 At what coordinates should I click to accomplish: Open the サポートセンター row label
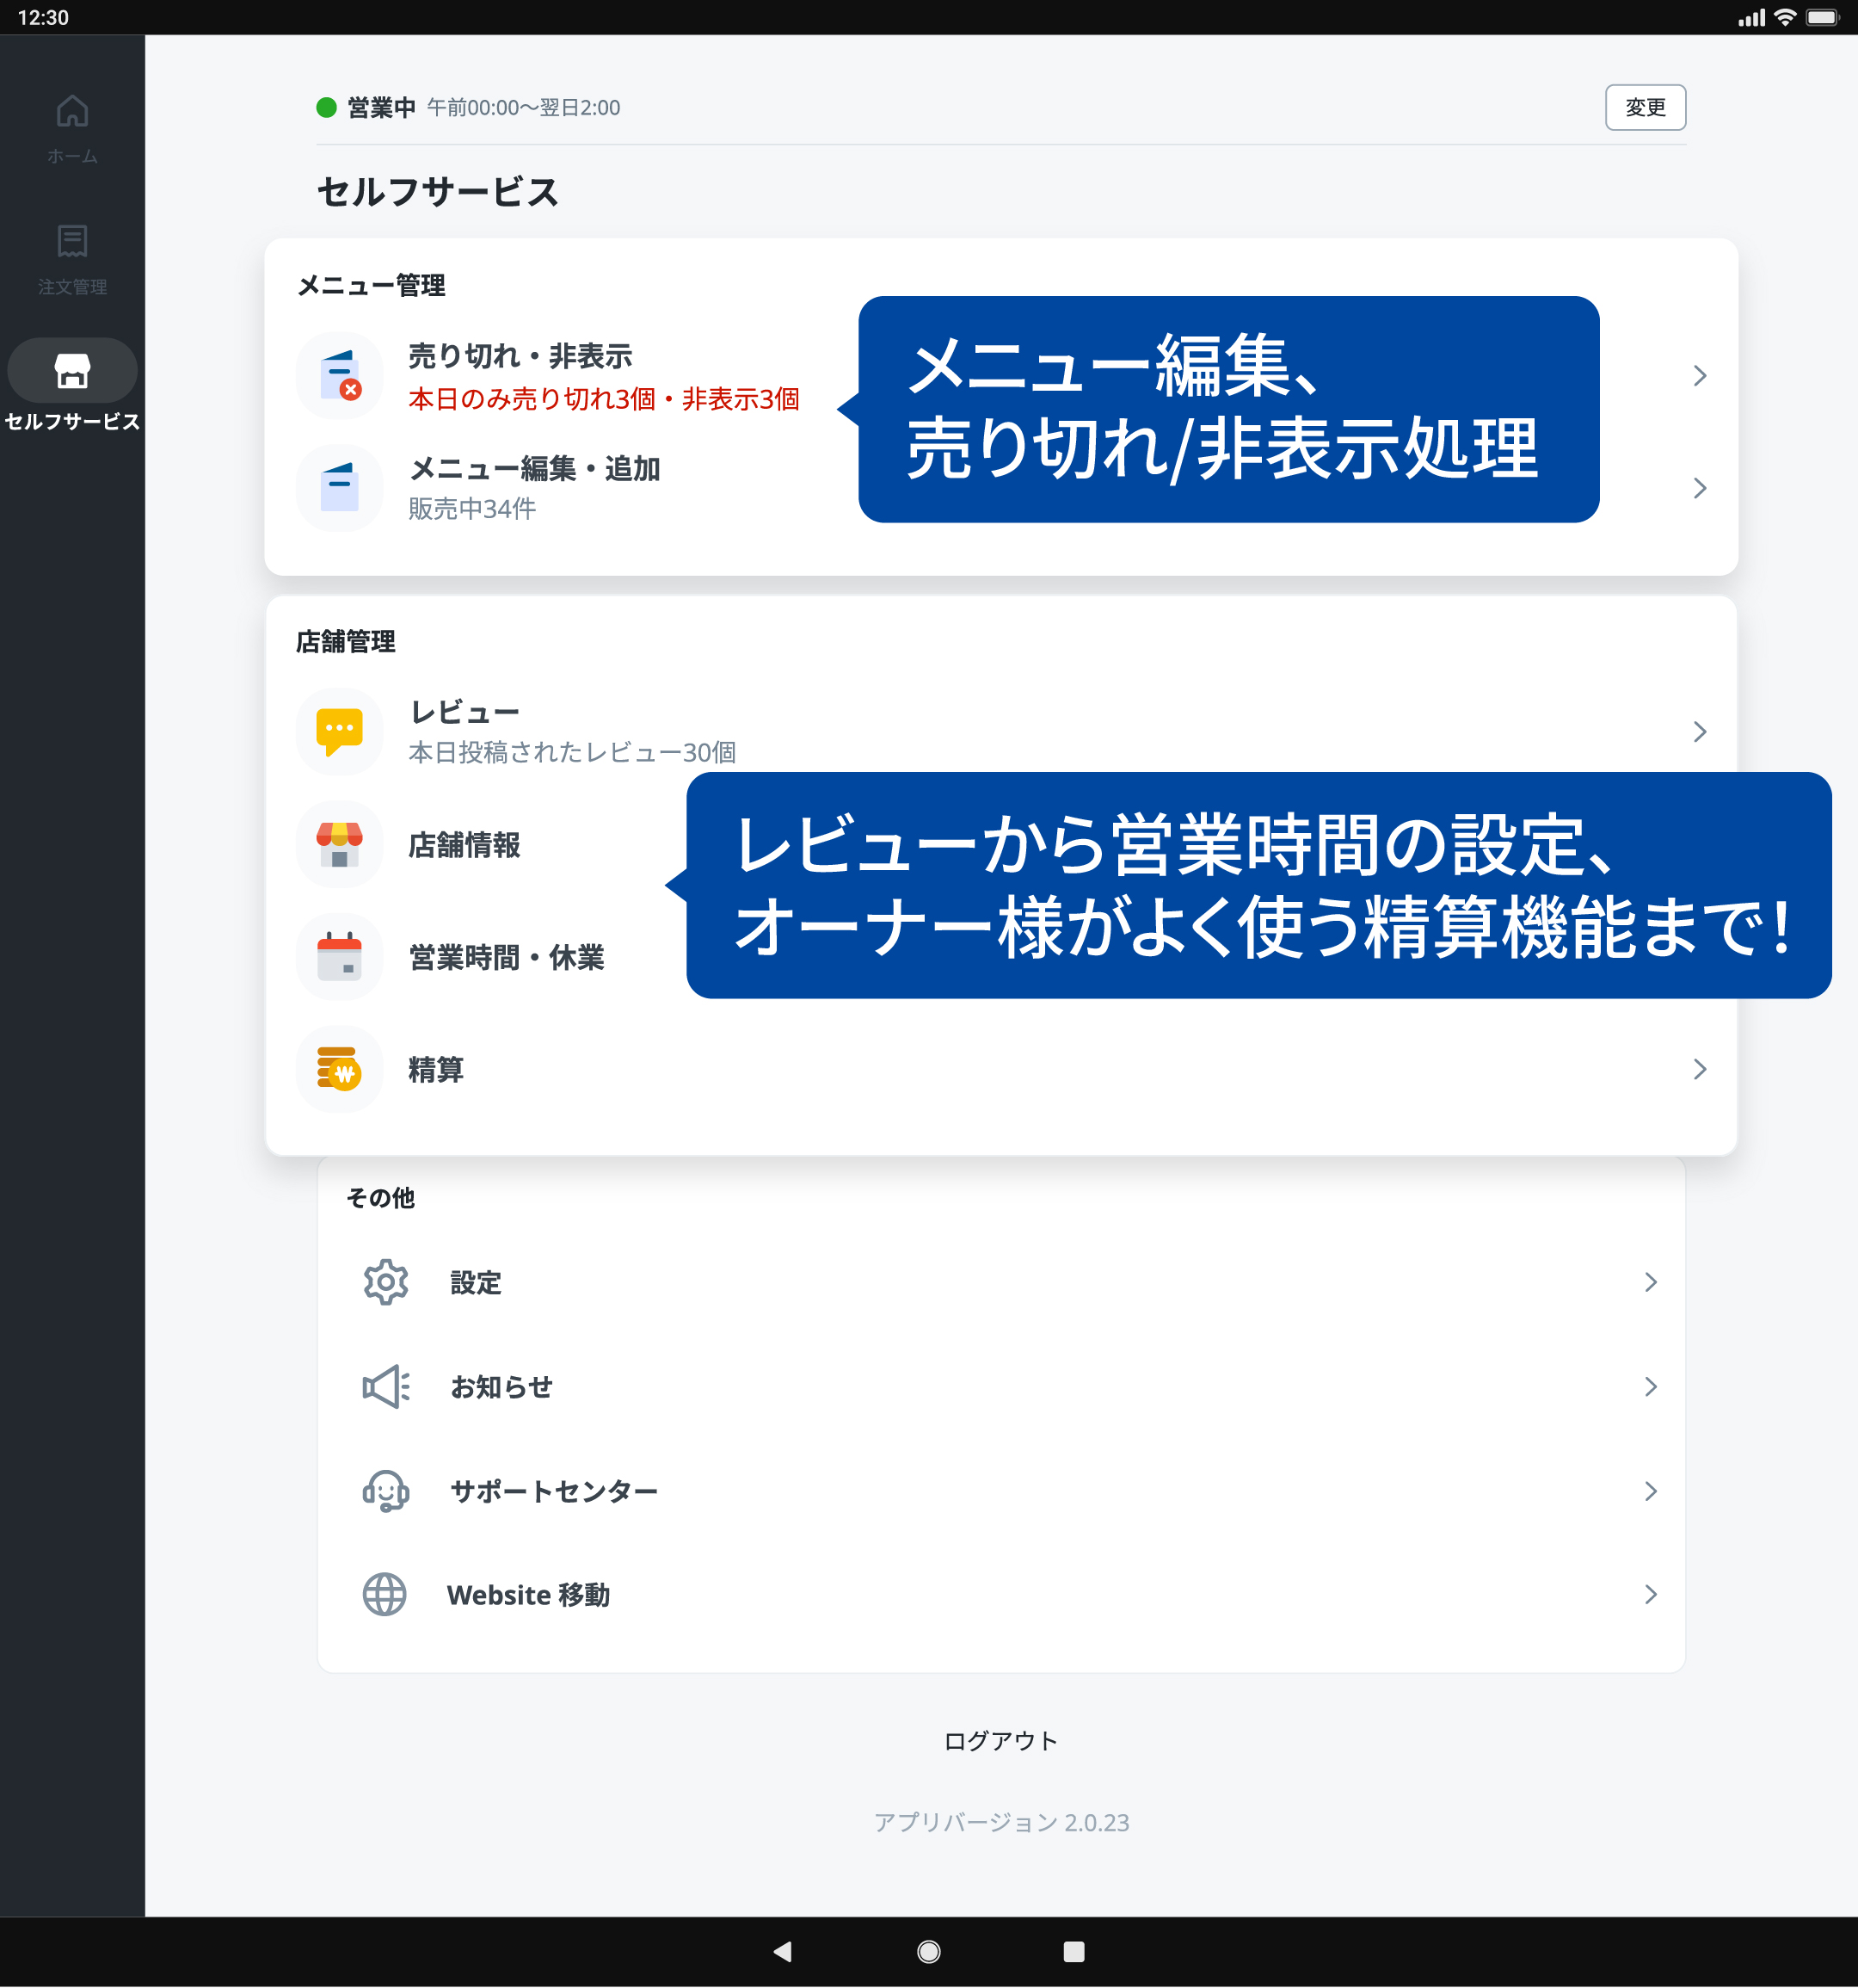click(554, 1491)
